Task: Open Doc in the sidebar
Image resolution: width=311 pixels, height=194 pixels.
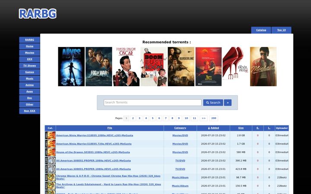Action: 29,98
